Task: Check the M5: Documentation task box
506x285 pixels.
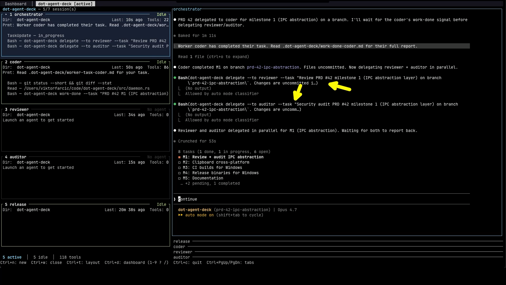Action: (x=179, y=178)
